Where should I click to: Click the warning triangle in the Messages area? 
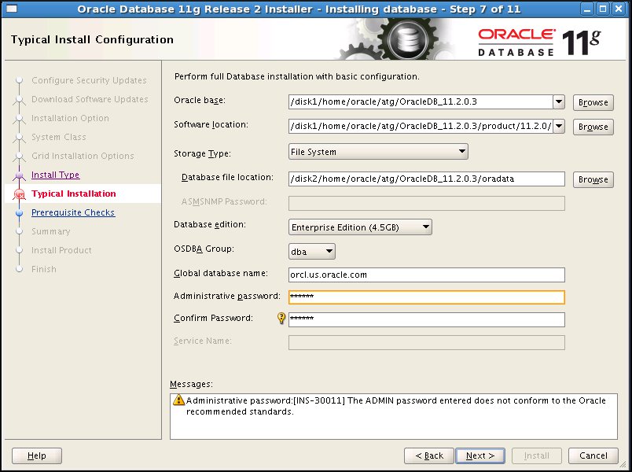pos(178,400)
